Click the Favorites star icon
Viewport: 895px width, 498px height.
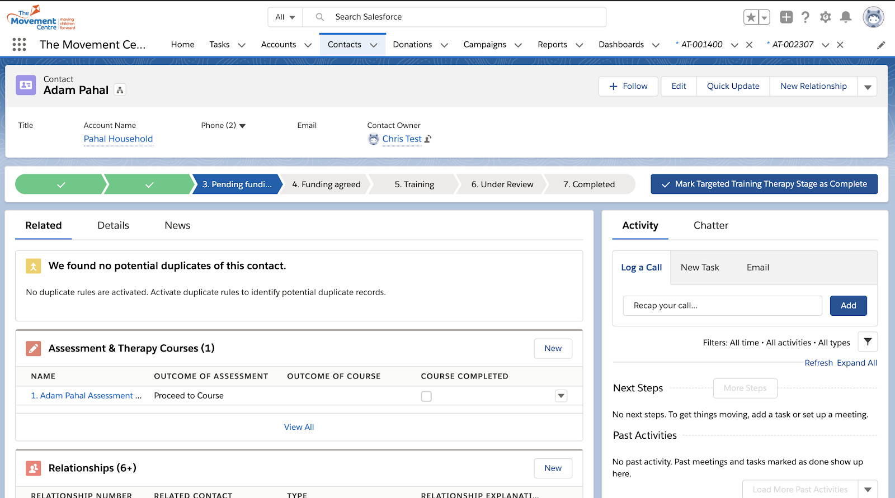click(x=751, y=17)
